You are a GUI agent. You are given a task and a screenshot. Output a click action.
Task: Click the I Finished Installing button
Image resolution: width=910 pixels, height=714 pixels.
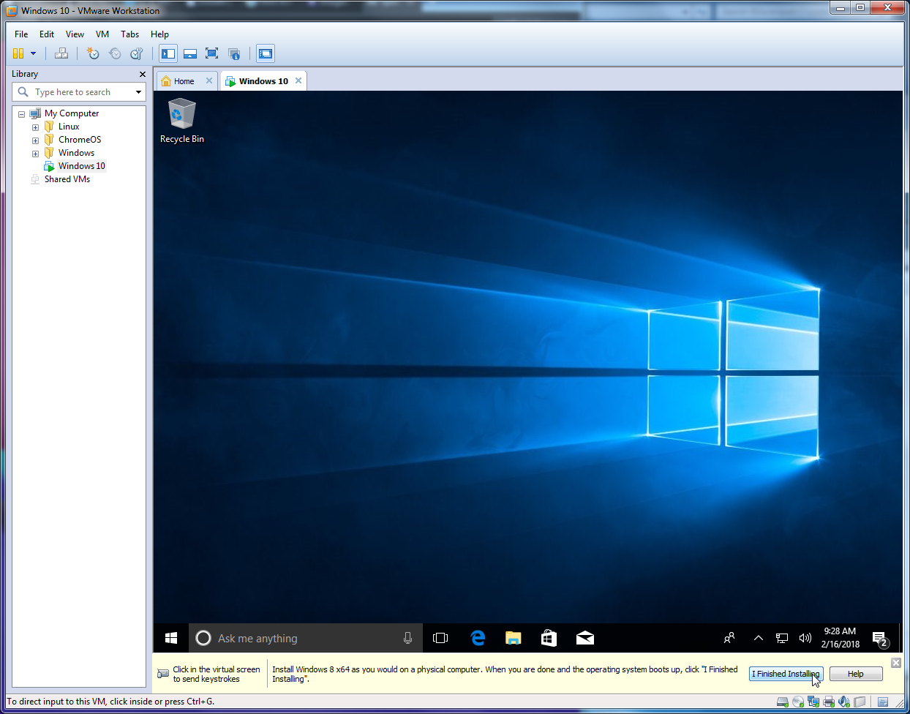pos(786,674)
